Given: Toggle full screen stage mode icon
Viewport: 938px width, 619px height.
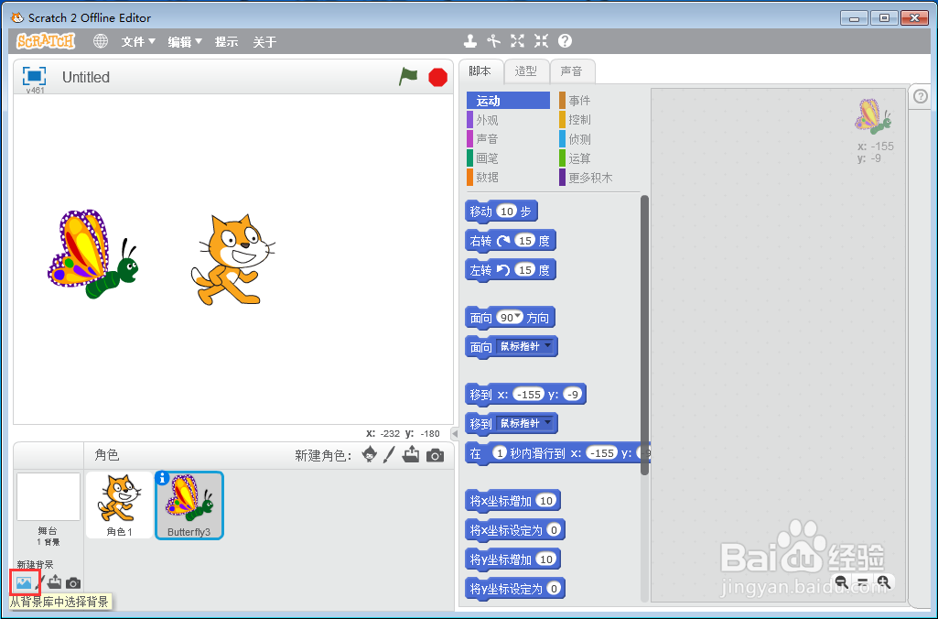Looking at the screenshot, I should point(34,76).
